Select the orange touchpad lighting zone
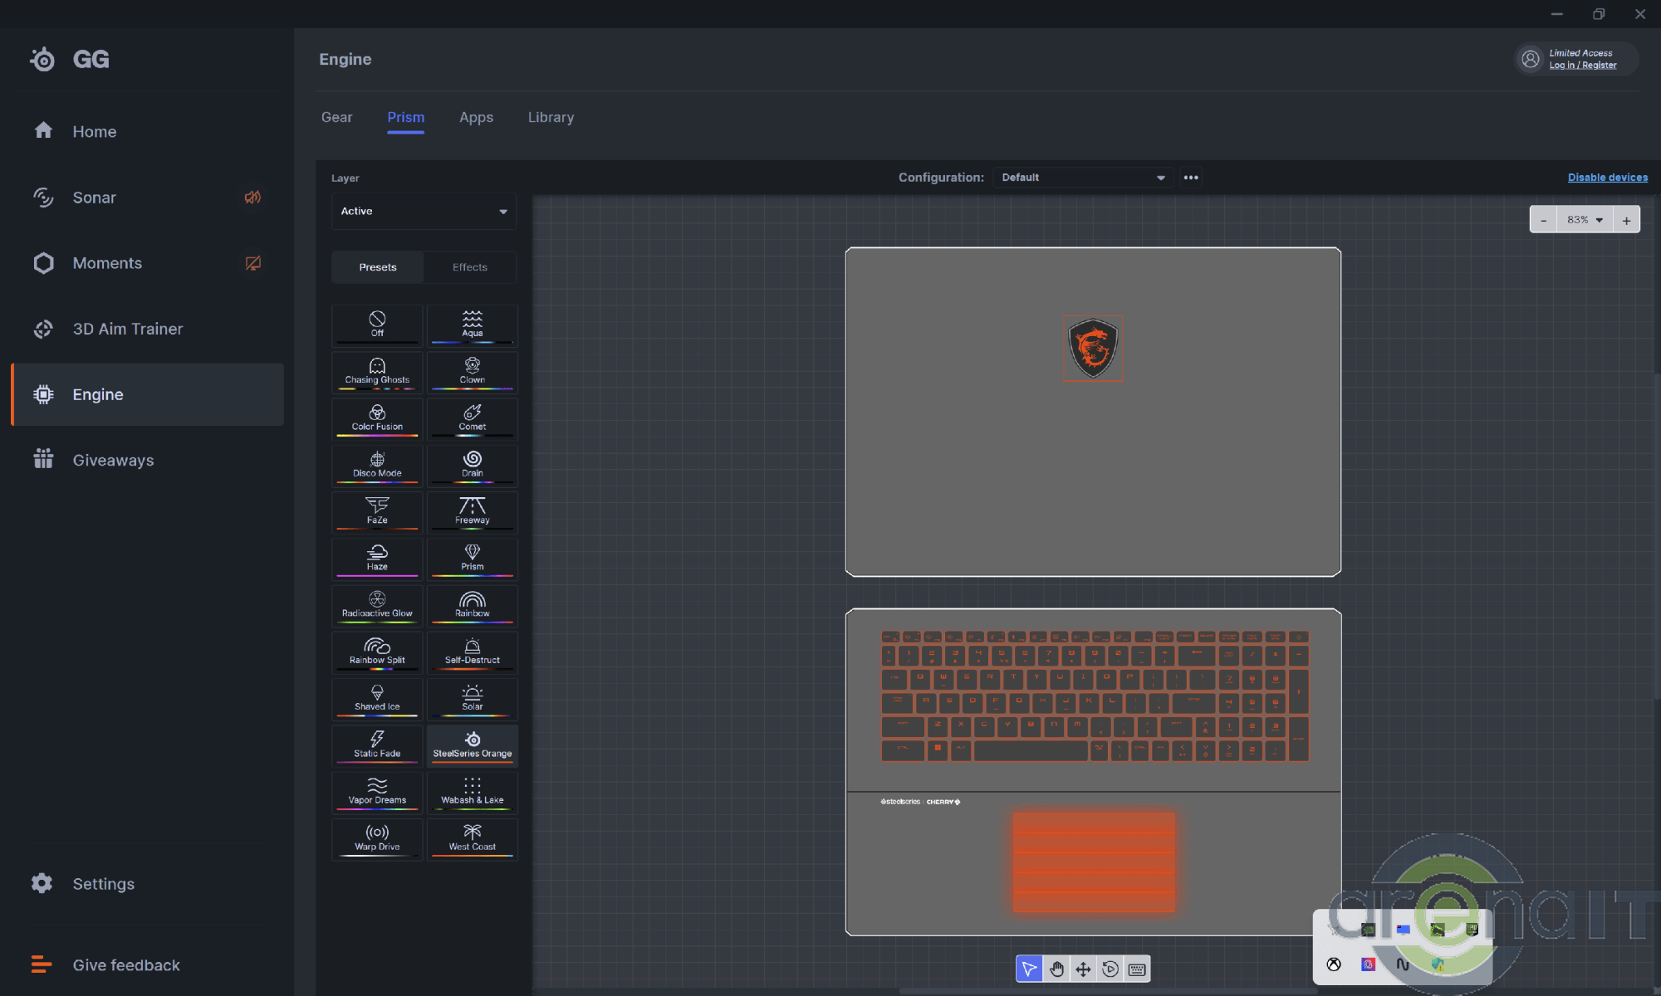The height and width of the screenshot is (996, 1661). click(1093, 862)
